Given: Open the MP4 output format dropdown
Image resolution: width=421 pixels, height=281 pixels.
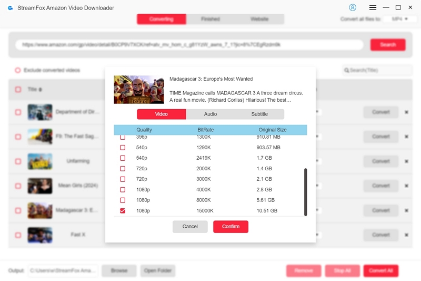Looking at the screenshot, I should [x=399, y=19].
